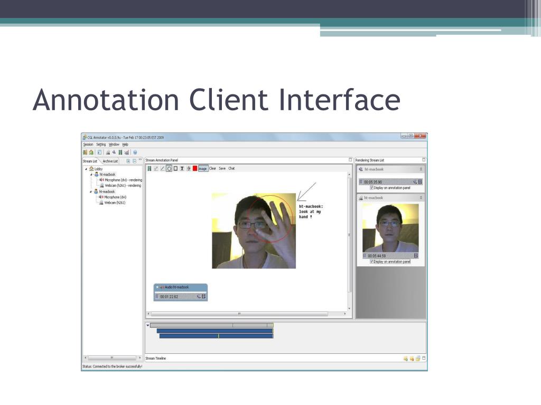Select 'Webcam (h261) - rendering' in stream list
This screenshot has width=541, height=405.
click(x=123, y=186)
